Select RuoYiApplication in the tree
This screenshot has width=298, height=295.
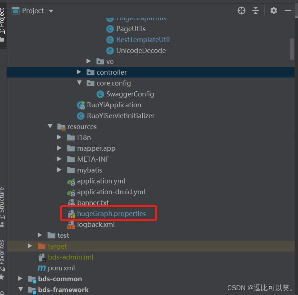(114, 105)
